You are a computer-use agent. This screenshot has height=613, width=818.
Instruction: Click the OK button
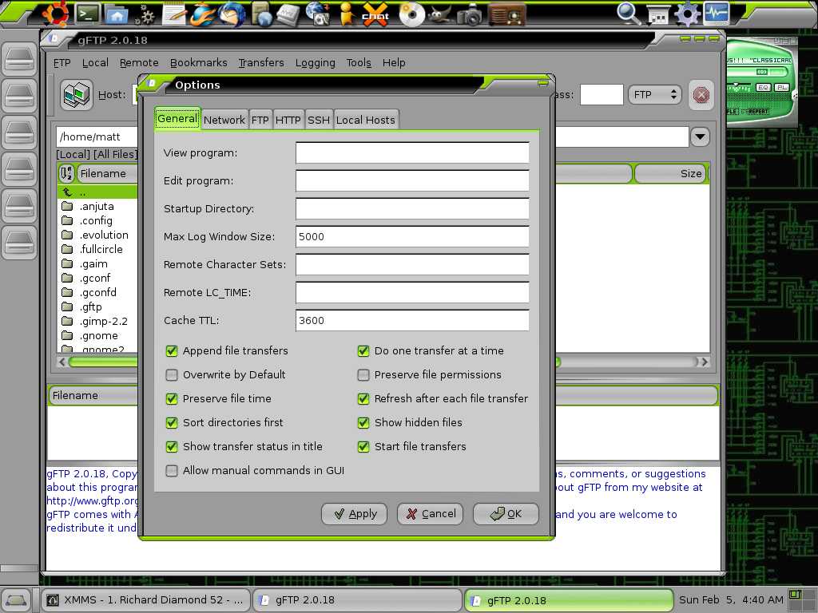pos(506,514)
